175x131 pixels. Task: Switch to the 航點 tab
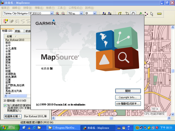point(19,31)
